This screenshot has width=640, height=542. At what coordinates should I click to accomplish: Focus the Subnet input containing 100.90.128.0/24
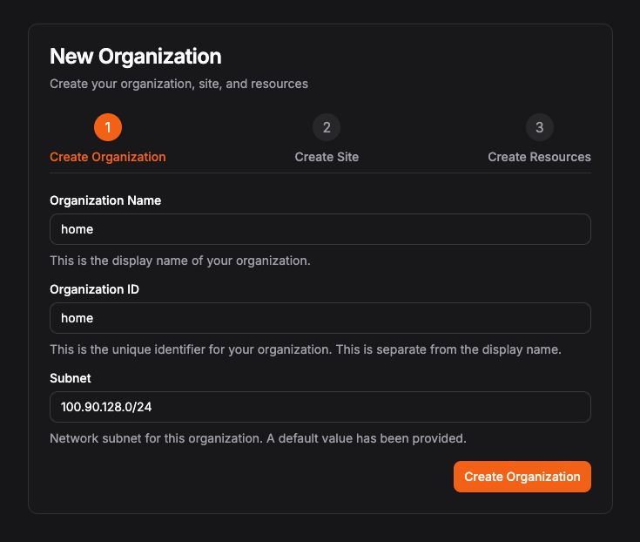pyautogui.click(x=320, y=407)
